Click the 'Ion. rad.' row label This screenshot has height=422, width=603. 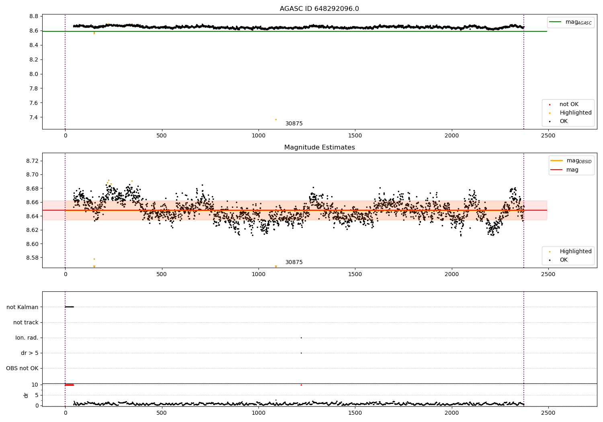(27, 338)
